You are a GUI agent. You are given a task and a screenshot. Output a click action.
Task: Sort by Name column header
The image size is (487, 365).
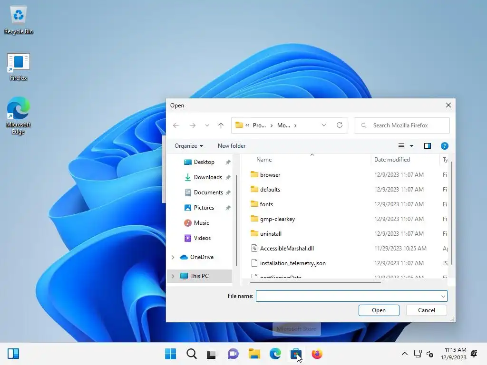(x=264, y=160)
